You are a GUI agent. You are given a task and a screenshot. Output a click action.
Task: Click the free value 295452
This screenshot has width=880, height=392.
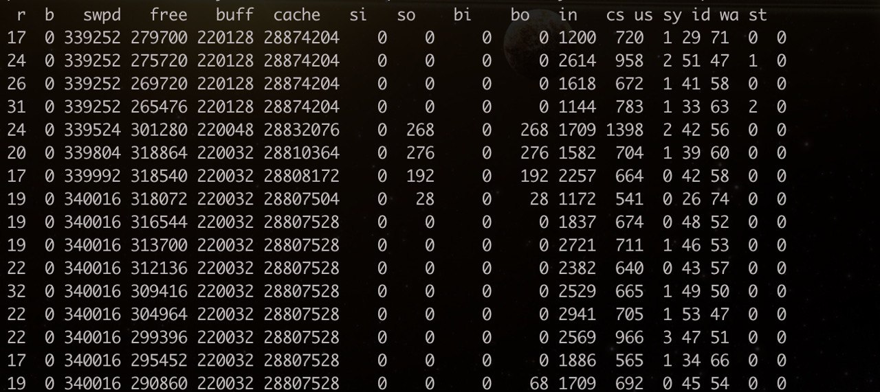[x=158, y=360]
